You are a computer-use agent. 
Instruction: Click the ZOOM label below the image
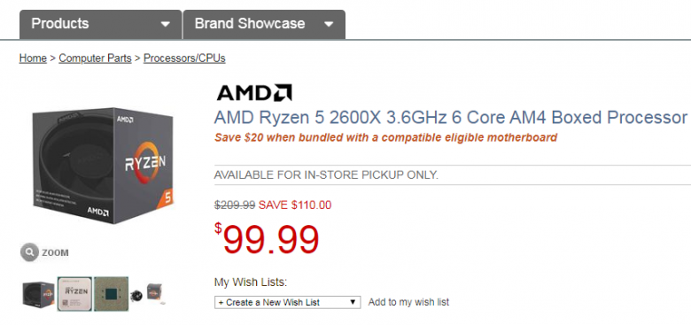[55, 252]
